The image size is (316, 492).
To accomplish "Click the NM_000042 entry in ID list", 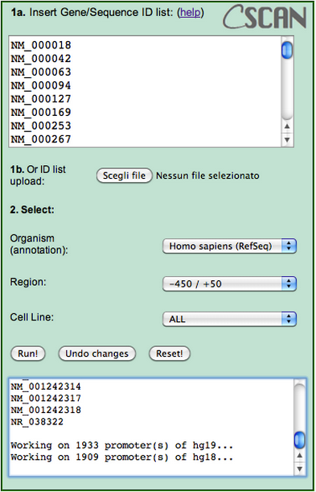I will pyautogui.click(x=41, y=59).
